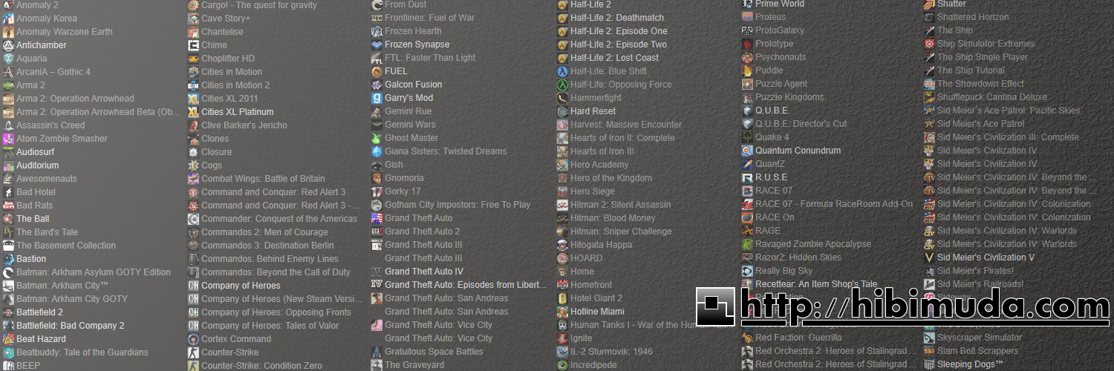Screen dimensions: 1114x371
Task: Select the Beat Hazard icon
Action: pos(8,339)
